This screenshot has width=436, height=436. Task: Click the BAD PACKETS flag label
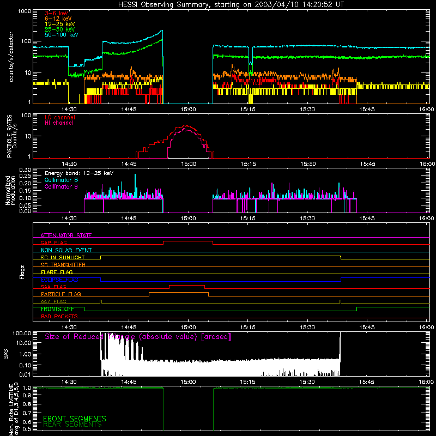(x=59, y=316)
